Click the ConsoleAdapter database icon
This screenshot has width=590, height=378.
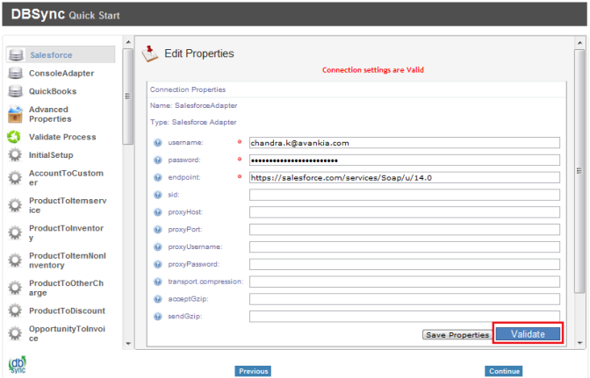[x=15, y=74]
